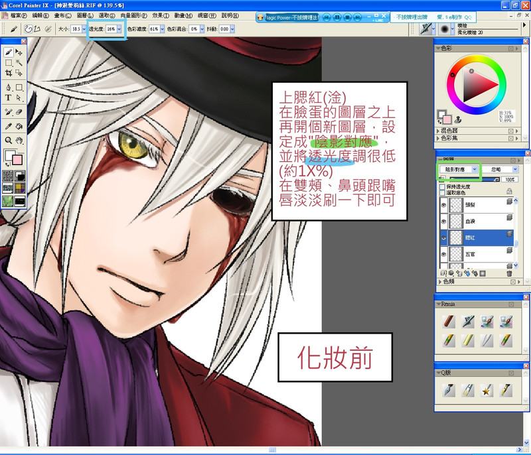Select the Selection Adjuster tool
This screenshot has width=531, height=455.
19,73
